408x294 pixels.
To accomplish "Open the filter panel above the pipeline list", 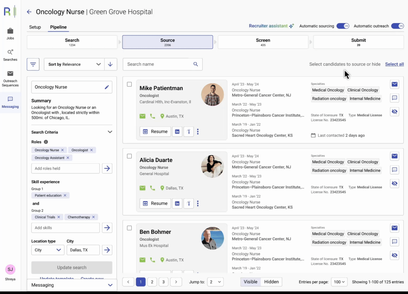I will (33, 64).
